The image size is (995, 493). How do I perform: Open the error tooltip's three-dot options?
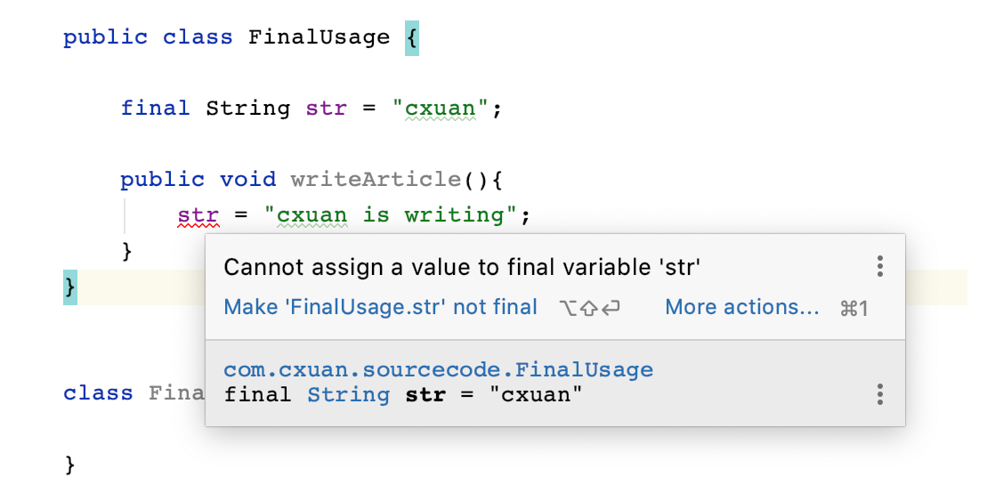(x=879, y=266)
